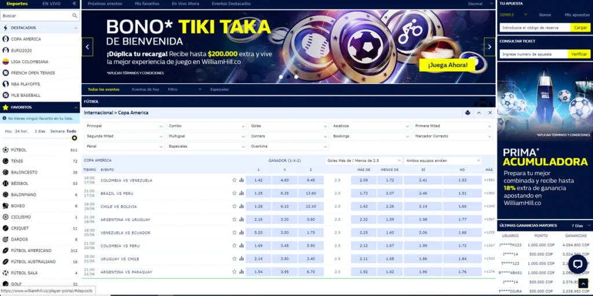Select the Fútbol Americano icon
The image size is (593, 296).
coord(5,250)
